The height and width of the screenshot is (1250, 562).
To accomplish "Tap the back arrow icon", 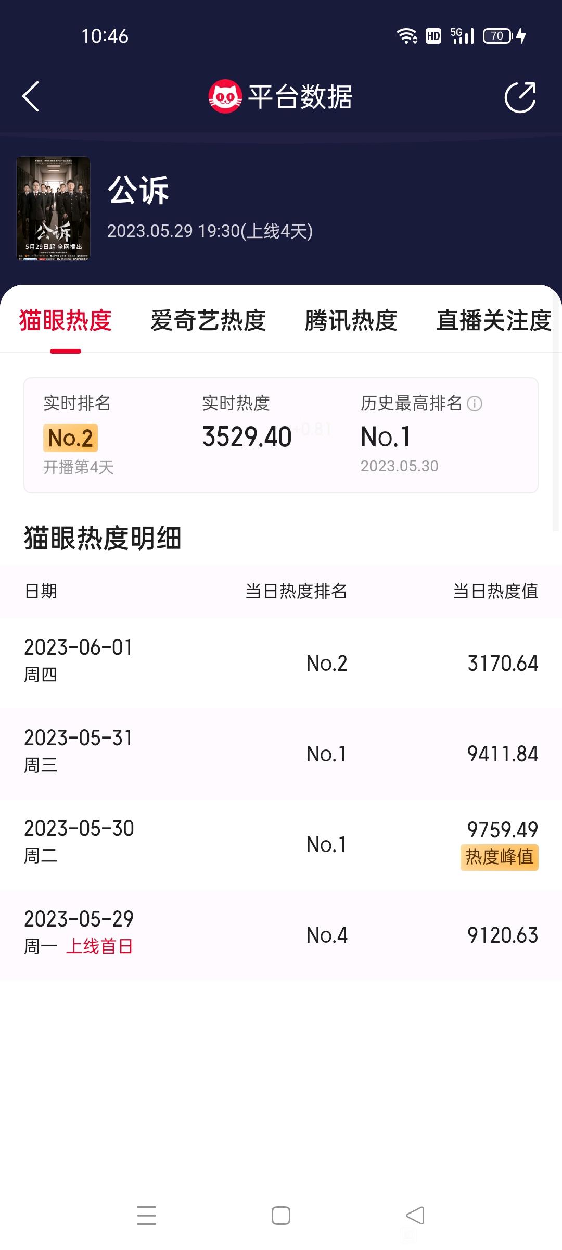I will point(31,96).
